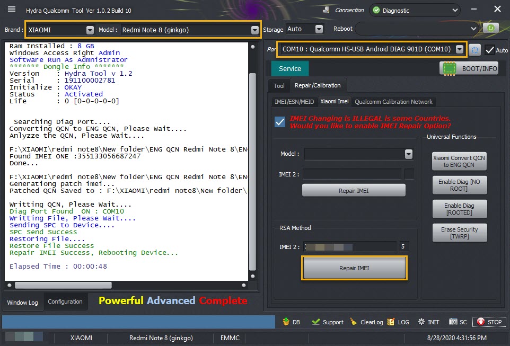Click Repair IMEI under RSA Method

tap(354, 268)
